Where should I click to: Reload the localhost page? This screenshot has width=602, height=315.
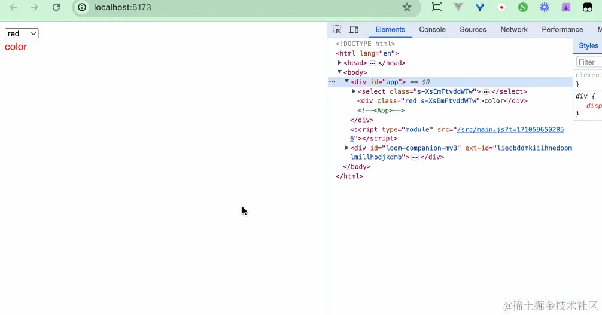tap(56, 7)
